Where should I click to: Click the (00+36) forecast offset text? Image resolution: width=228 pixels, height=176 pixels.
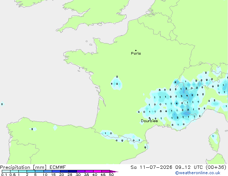pyautogui.click(x=216, y=167)
